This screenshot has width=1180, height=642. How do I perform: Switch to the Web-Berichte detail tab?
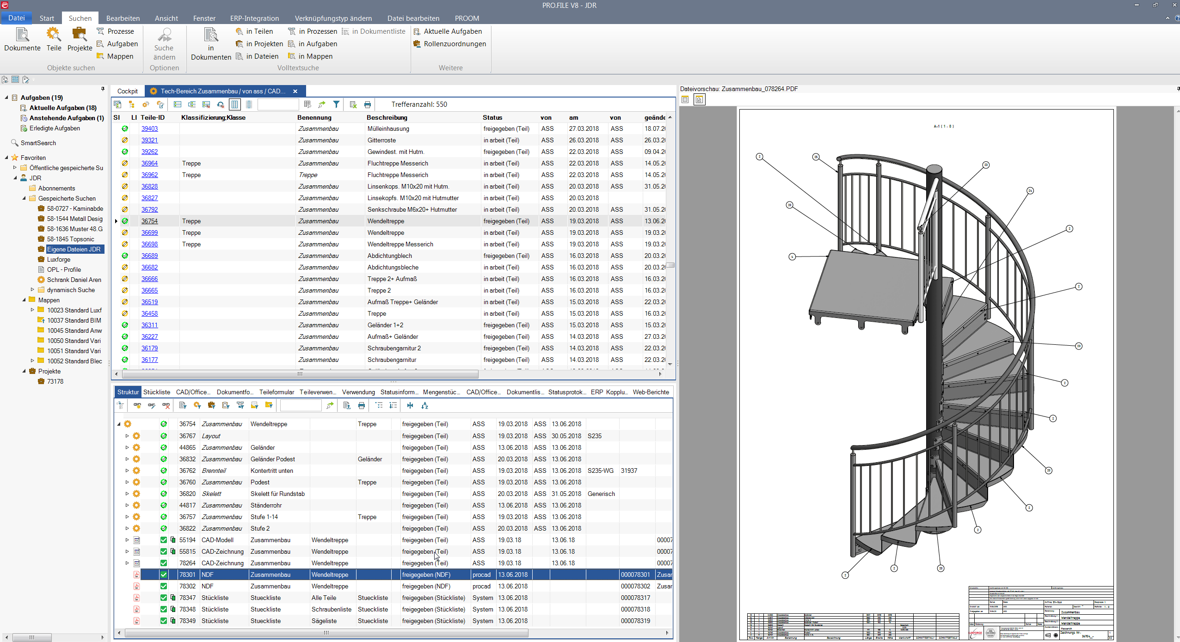(x=651, y=392)
